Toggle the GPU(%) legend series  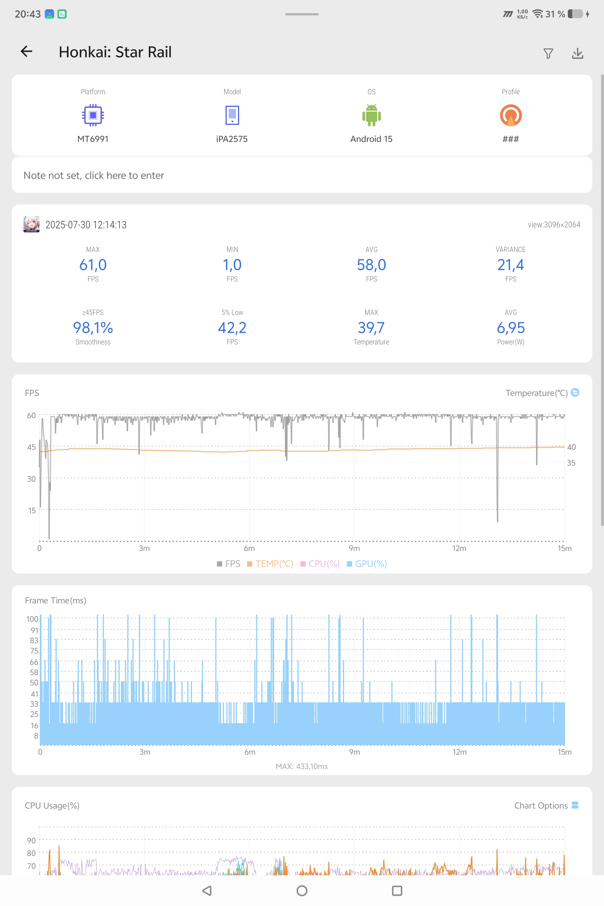367,564
